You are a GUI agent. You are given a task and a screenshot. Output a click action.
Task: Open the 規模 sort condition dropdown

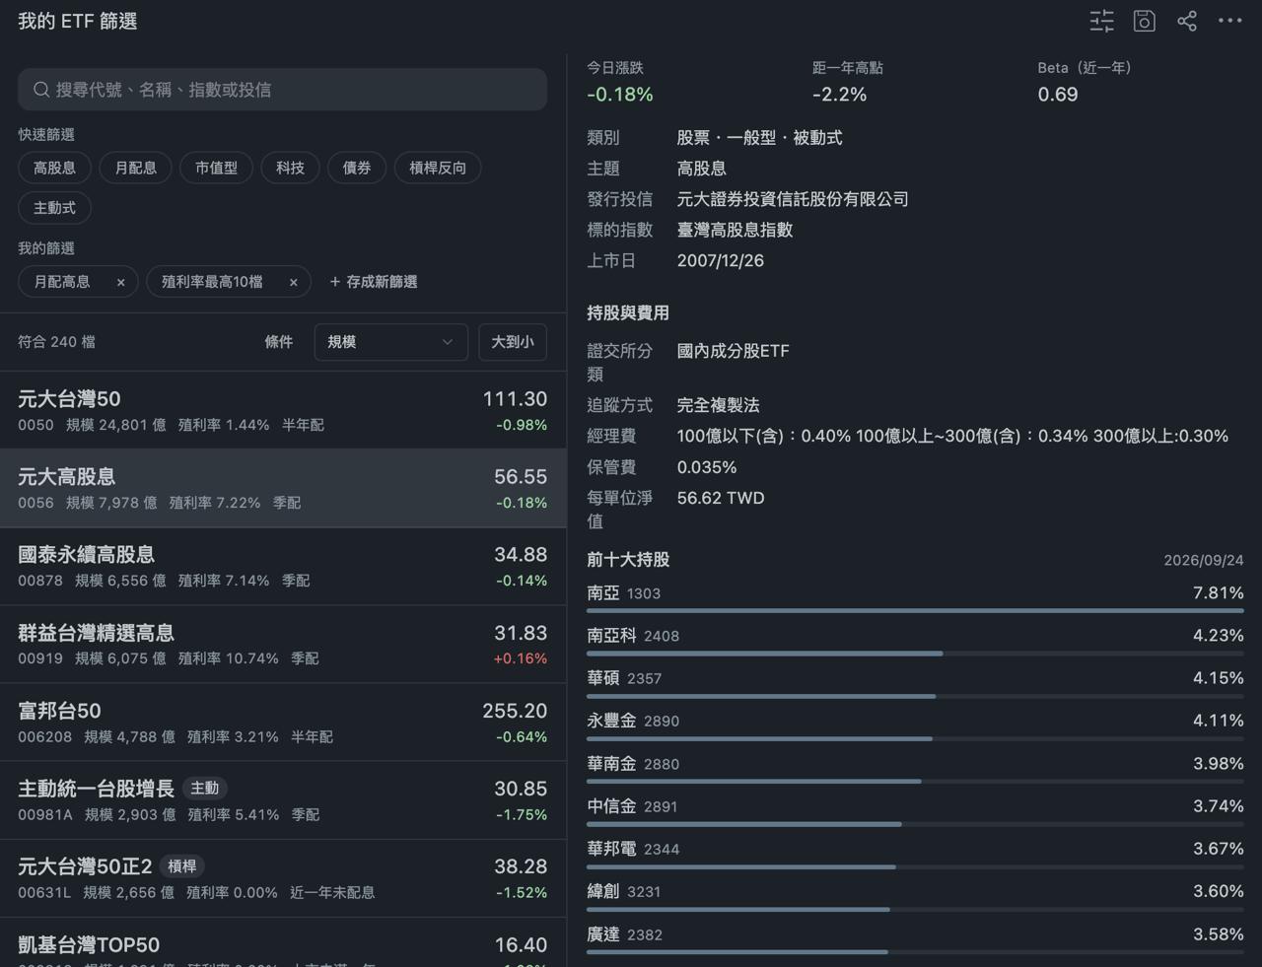tap(390, 342)
